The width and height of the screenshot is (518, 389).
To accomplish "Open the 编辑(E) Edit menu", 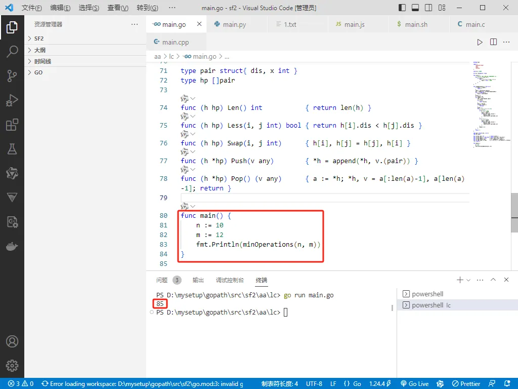I will (x=60, y=8).
